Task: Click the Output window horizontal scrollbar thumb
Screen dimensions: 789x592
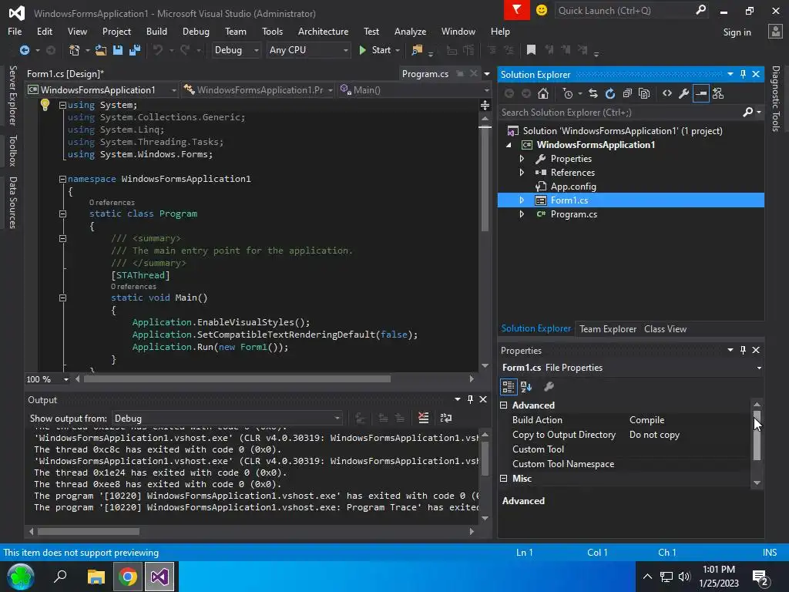Action: coord(89,532)
